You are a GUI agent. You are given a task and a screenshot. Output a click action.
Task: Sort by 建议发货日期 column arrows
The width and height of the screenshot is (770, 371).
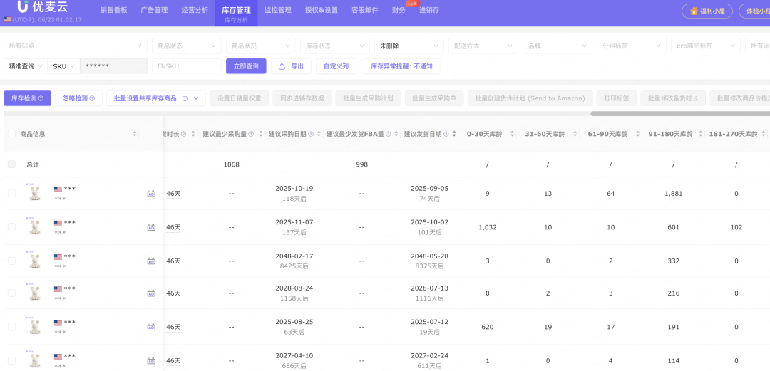pos(453,133)
